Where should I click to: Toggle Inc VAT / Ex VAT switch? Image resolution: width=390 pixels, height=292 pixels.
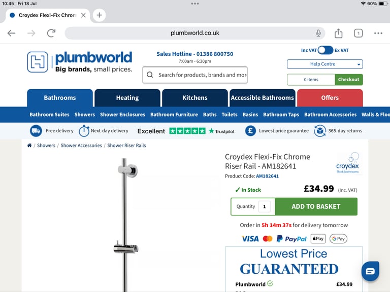click(326, 50)
